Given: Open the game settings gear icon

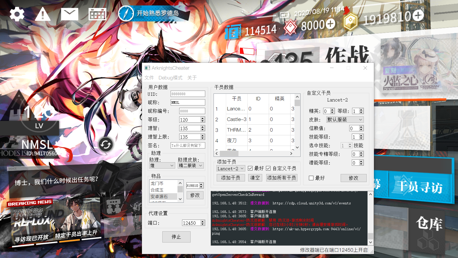Looking at the screenshot, I should 17,14.
